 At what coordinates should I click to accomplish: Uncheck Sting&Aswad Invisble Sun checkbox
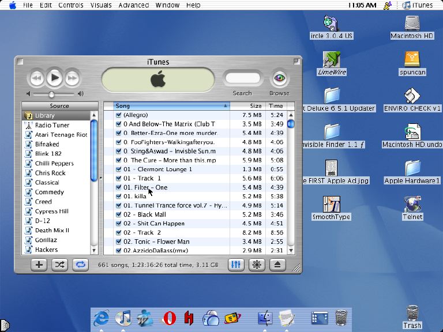click(119, 151)
